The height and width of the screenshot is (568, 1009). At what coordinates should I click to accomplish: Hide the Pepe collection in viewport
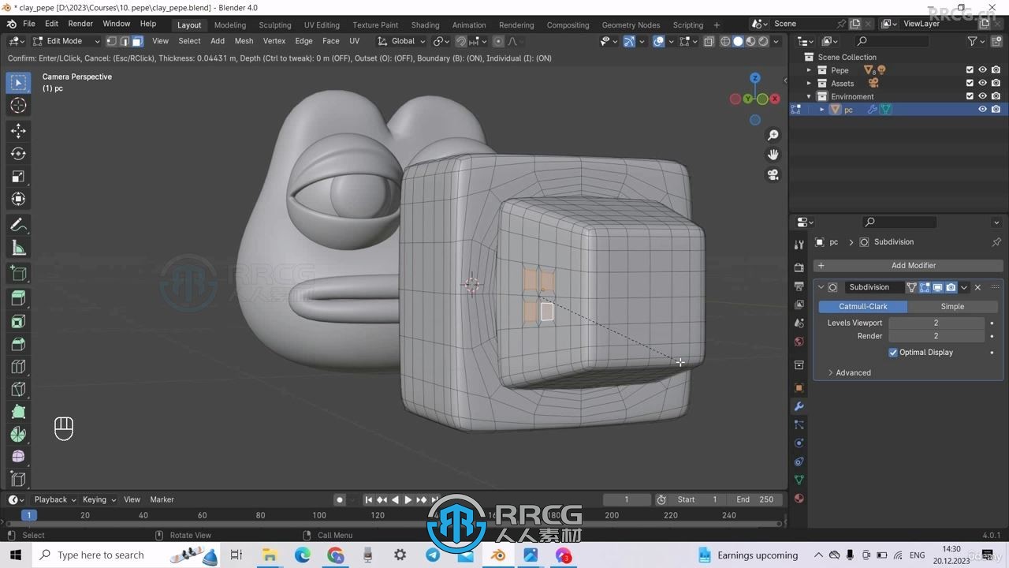(983, 70)
